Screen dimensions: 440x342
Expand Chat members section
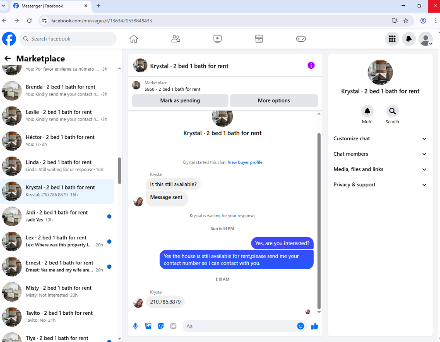tap(380, 154)
